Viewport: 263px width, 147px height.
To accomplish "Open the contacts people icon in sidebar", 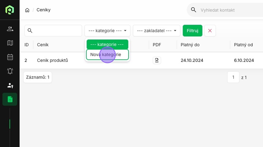I will pos(10,29).
